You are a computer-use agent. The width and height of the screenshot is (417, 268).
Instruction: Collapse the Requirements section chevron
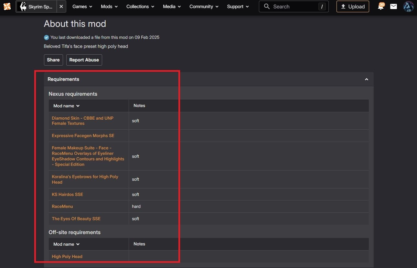coord(367,79)
